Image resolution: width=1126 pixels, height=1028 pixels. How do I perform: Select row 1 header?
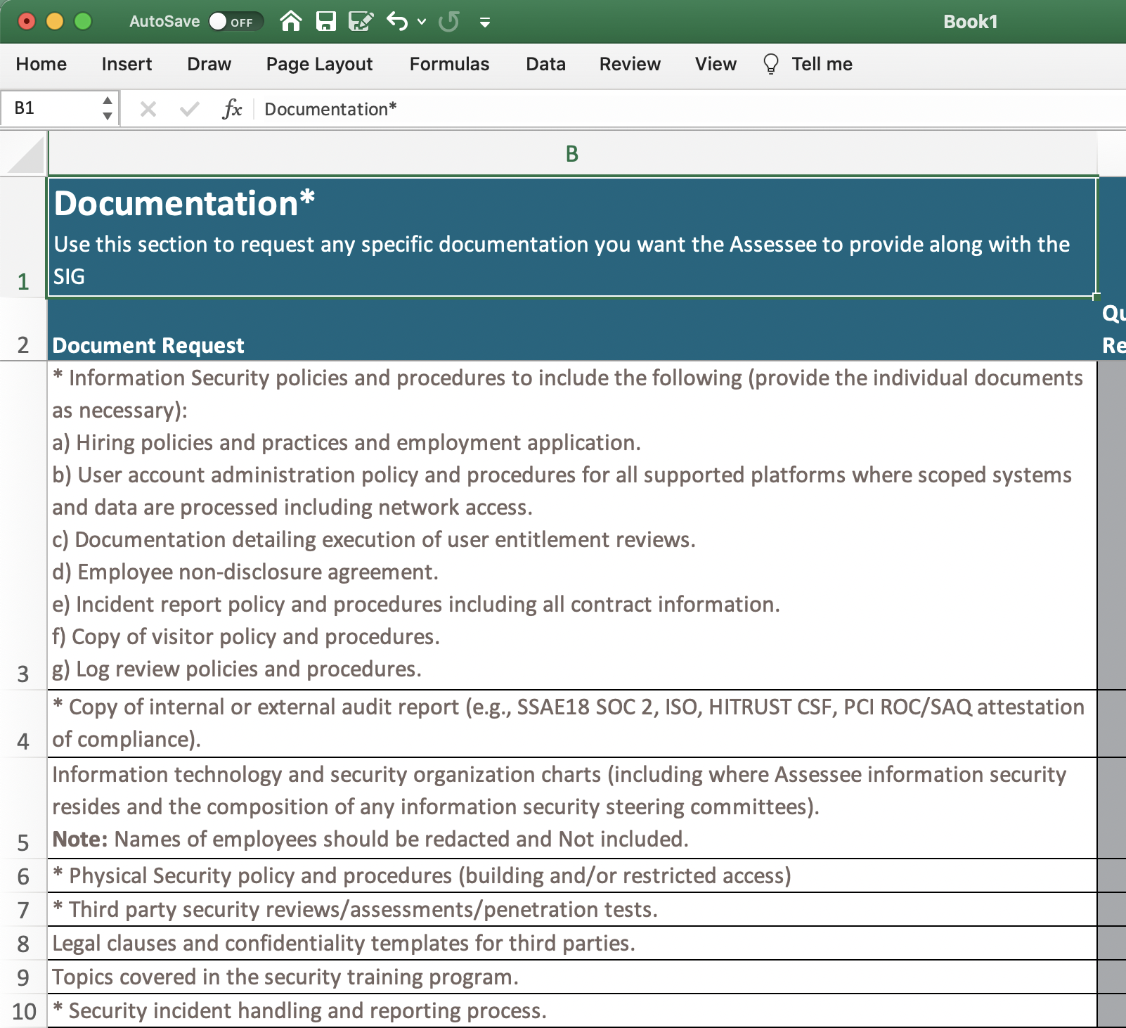(x=23, y=237)
